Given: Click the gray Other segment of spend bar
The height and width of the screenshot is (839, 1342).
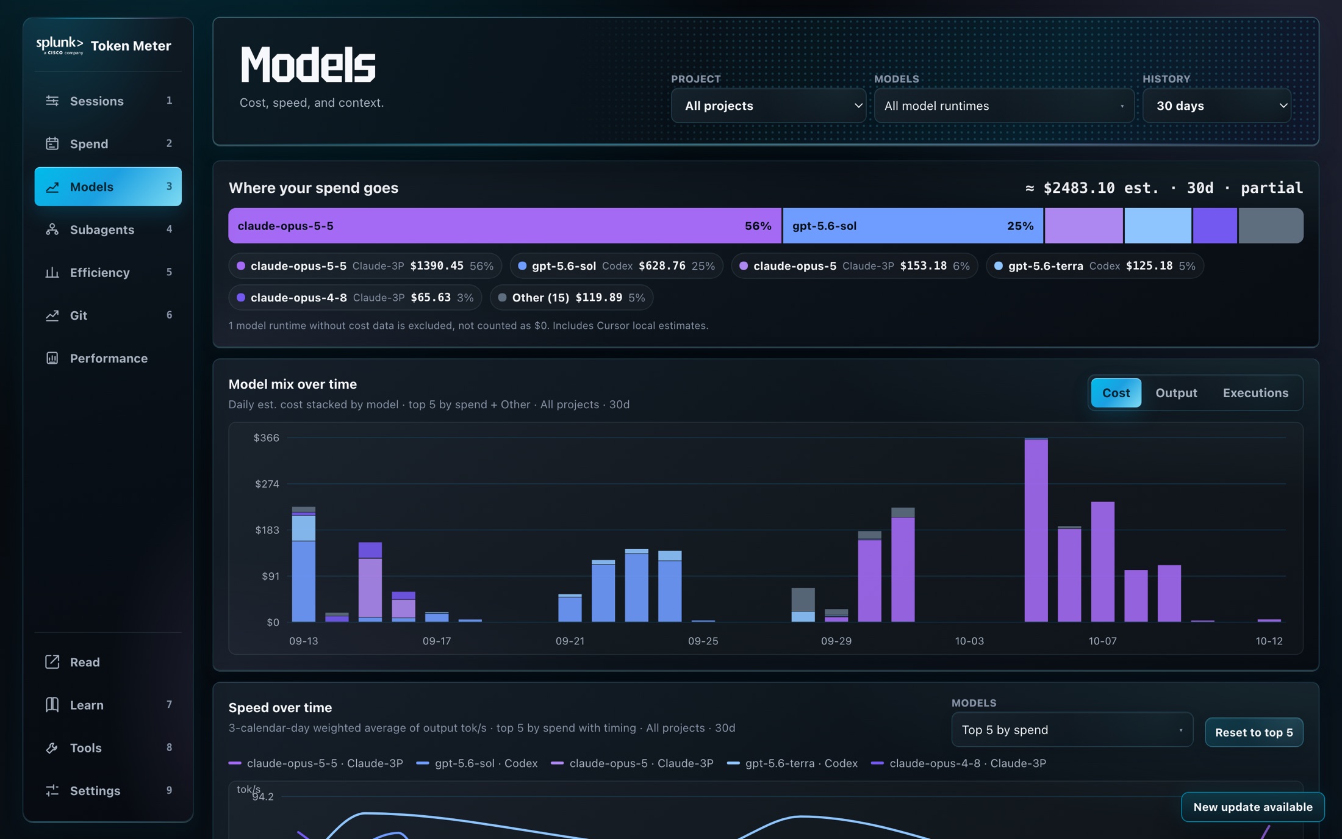Looking at the screenshot, I should [1271, 226].
